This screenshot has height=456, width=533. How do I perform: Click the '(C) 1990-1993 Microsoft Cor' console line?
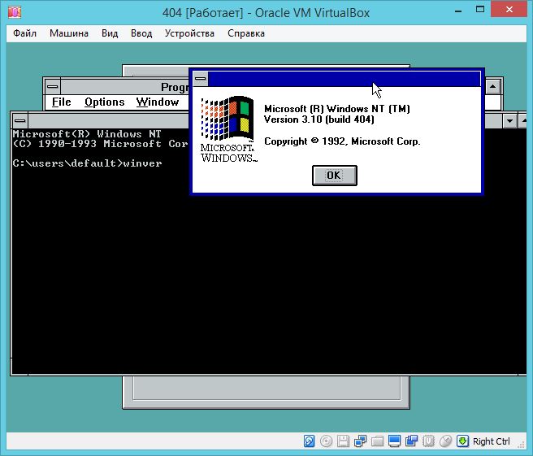tap(100, 144)
